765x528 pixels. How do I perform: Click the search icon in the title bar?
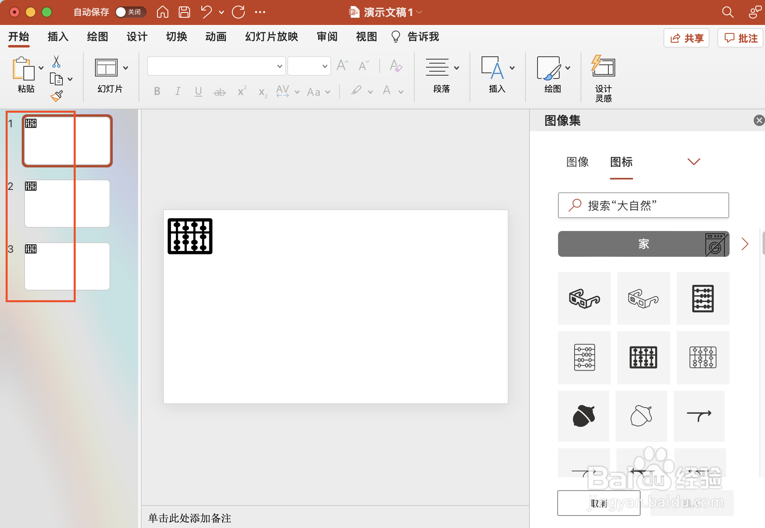point(728,12)
